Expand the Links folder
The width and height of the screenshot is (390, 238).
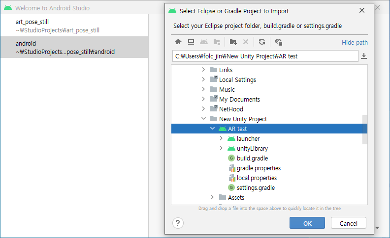pyautogui.click(x=203, y=70)
